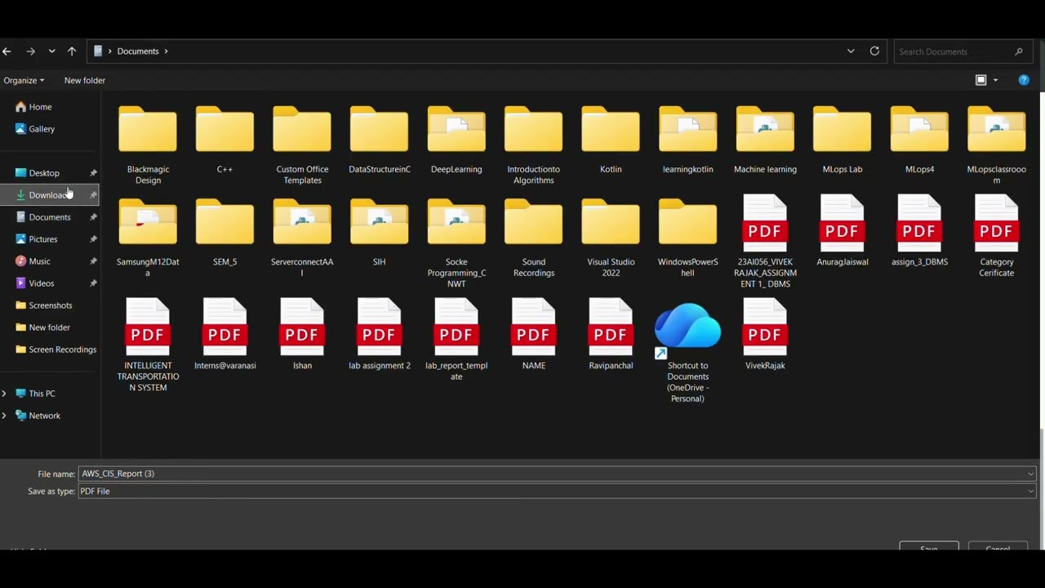The width and height of the screenshot is (1045, 588).
Task: Click the forward navigation arrow
Action: click(30, 51)
